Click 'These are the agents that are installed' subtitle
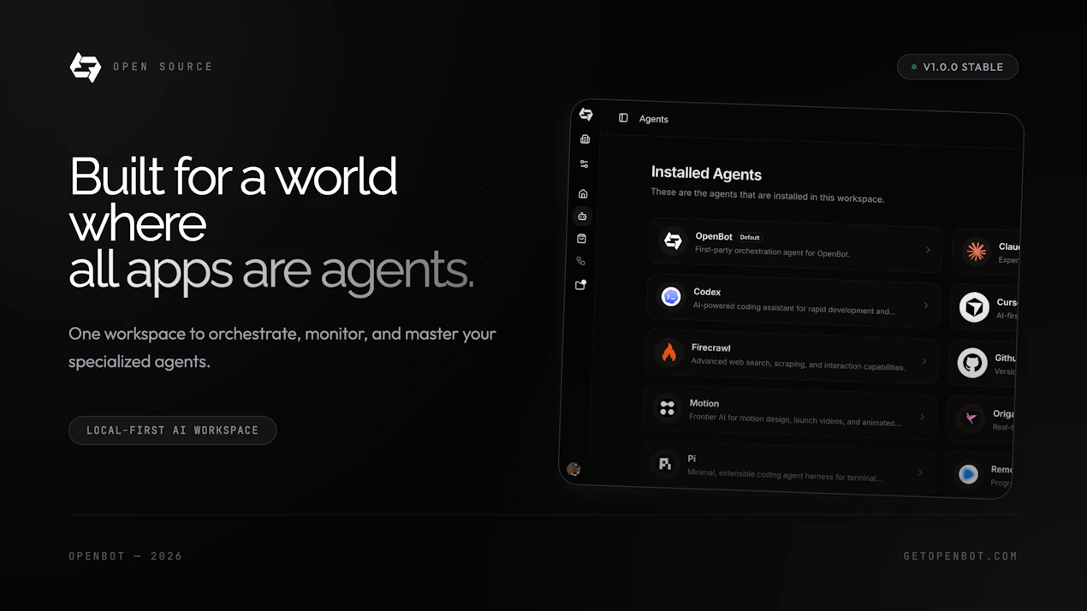The width and height of the screenshot is (1087, 611). (767, 196)
